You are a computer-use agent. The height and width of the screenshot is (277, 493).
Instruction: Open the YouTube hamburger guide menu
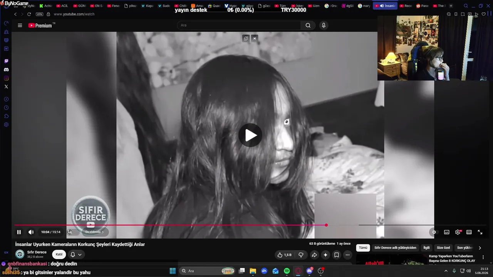tap(20, 25)
